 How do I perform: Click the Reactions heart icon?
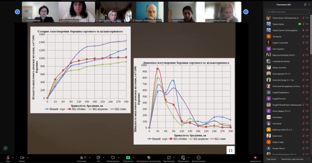113,157
